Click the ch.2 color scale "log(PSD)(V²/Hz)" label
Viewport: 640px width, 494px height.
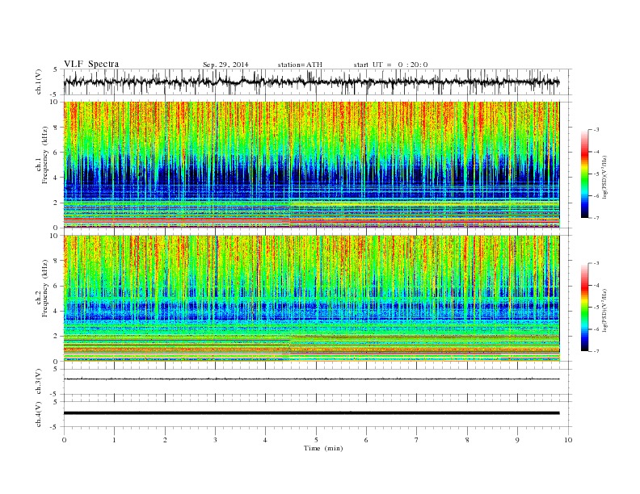tap(604, 310)
